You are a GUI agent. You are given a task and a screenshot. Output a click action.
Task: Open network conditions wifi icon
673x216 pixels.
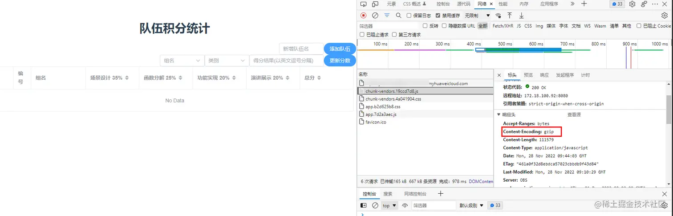(x=498, y=15)
